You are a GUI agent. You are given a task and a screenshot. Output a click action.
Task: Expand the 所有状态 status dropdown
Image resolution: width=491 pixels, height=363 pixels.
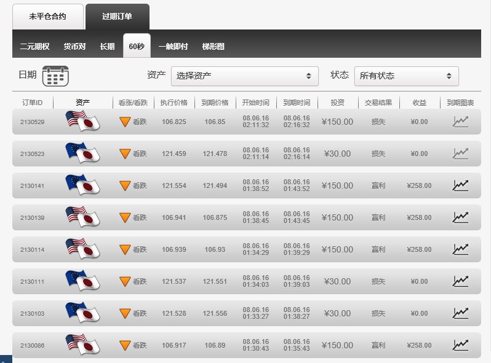(406, 76)
